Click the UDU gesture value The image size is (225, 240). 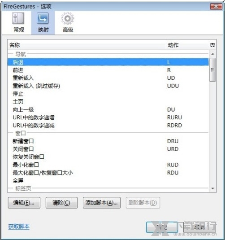pyautogui.click(x=173, y=86)
